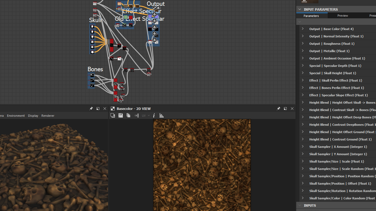Expand Output | Base Color (Float 4)
This screenshot has width=376, height=211.
303,29
